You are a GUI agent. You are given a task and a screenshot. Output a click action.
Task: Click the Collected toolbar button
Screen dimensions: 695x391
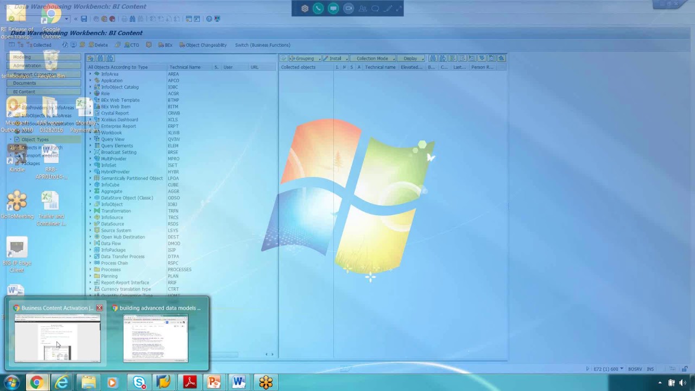[38, 45]
